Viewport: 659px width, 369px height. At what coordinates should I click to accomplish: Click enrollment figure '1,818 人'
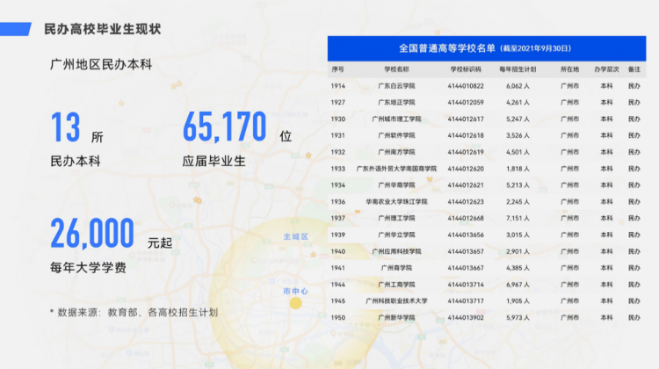(x=518, y=169)
